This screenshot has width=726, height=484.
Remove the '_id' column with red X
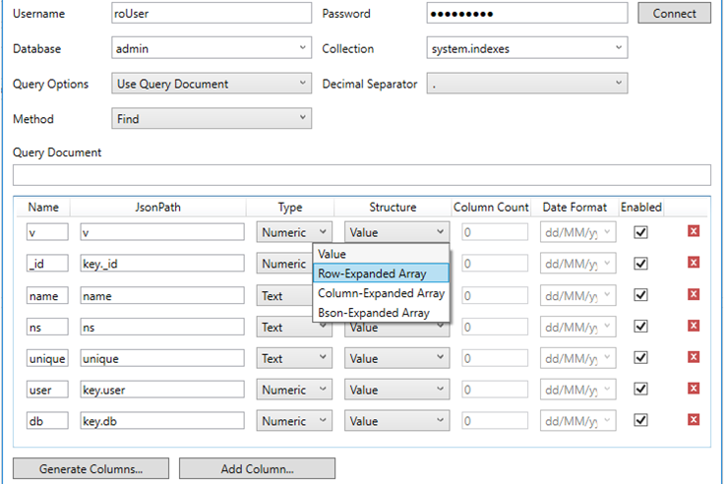[x=693, y=264]
